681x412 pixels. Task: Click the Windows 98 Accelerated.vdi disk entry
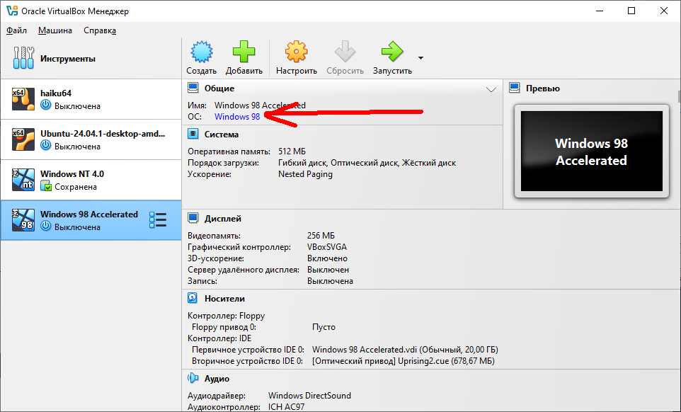tap(405, 350)
